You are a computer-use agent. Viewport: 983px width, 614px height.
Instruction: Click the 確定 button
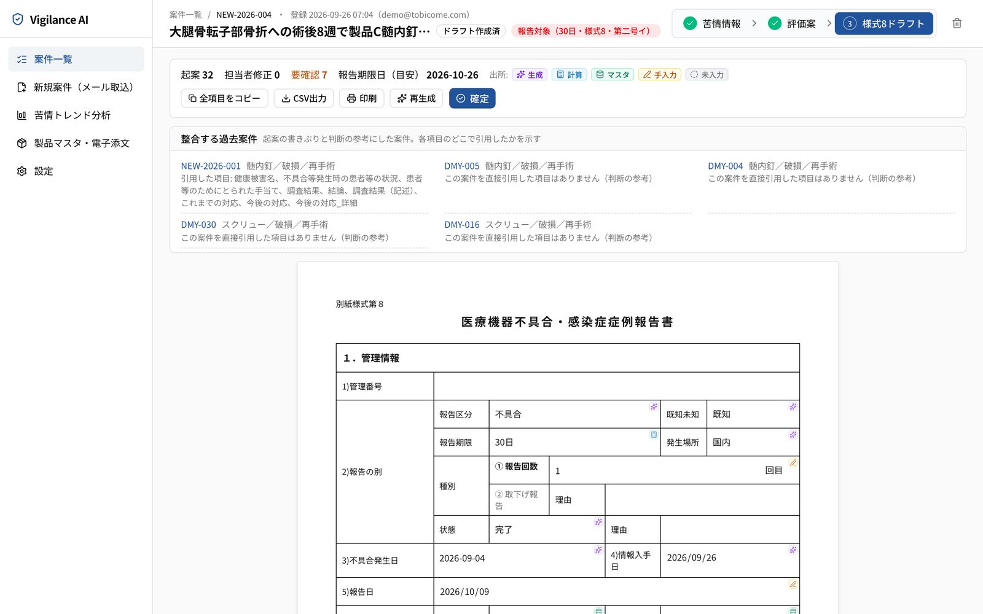tap(472, 98)
